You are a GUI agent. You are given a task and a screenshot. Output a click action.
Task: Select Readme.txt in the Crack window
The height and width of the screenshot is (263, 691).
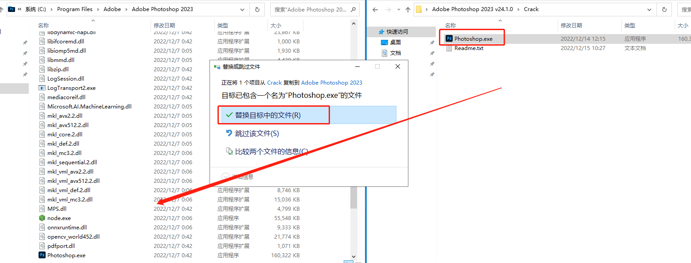click(x=469, y=48)
